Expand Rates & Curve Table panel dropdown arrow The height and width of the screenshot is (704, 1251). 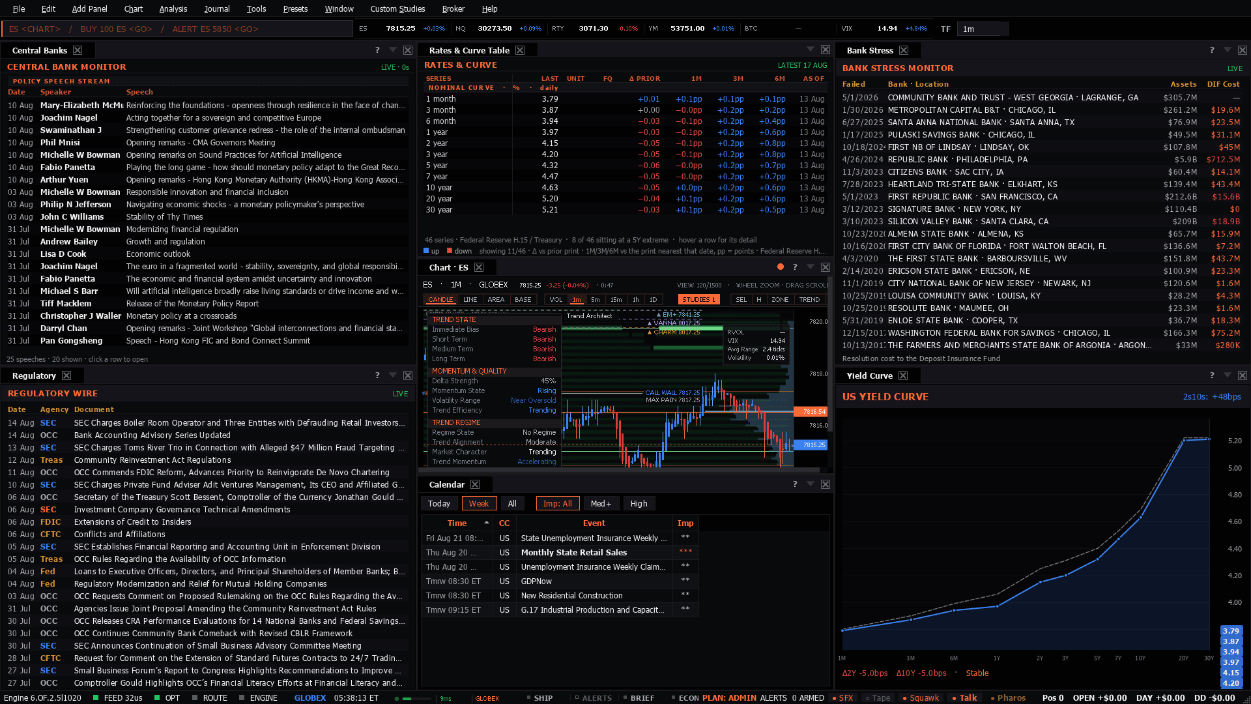point(811,50)
